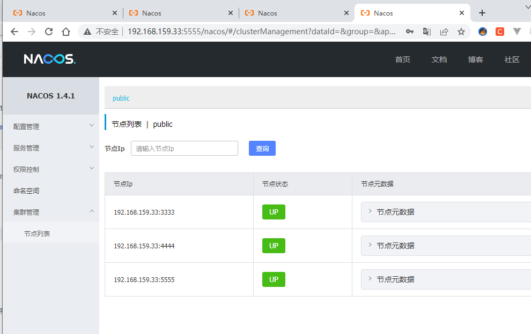This screenshot has width=531, height=334.
Task: Click the browser forward arrow
Action: (32, 32)
